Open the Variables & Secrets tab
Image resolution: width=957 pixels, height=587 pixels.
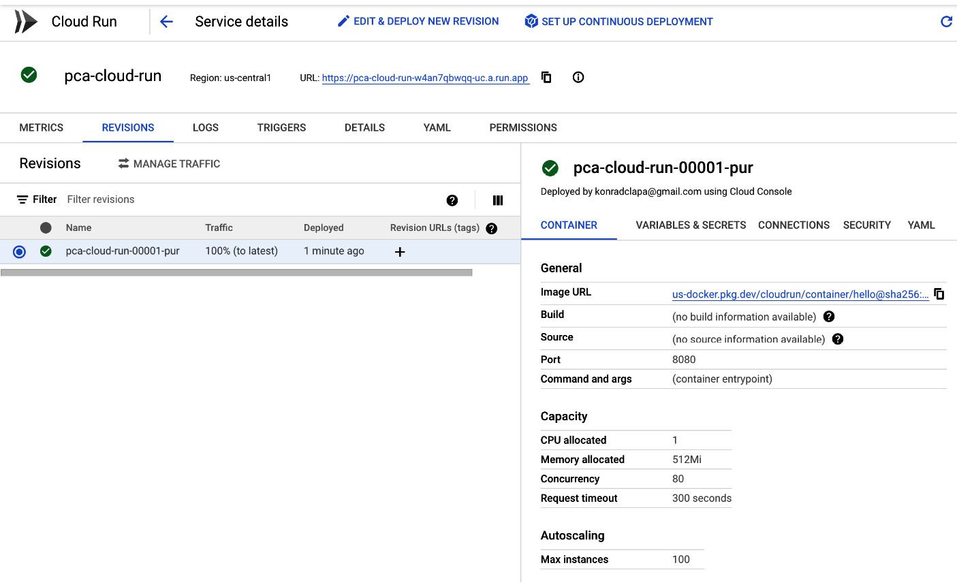tap(691, 225)
